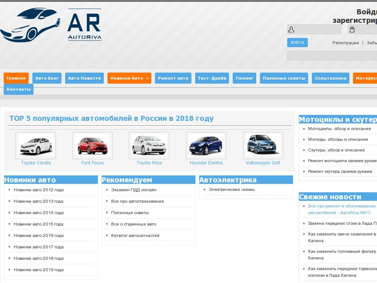
Task: Open Toyota Corolla car thumbnail
Action: point(36,145)
